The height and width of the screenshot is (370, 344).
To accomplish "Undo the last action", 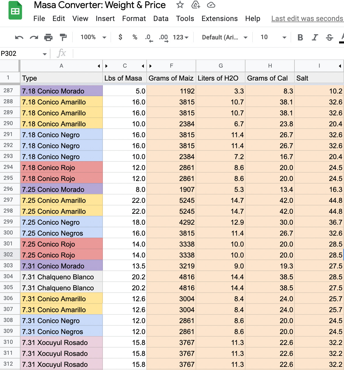I will pyautogui.click(x=19, y=37).
